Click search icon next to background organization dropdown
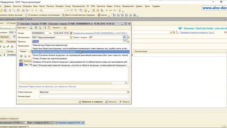The width and height of the screenshot is (227, 128). (x=174, y=32)
